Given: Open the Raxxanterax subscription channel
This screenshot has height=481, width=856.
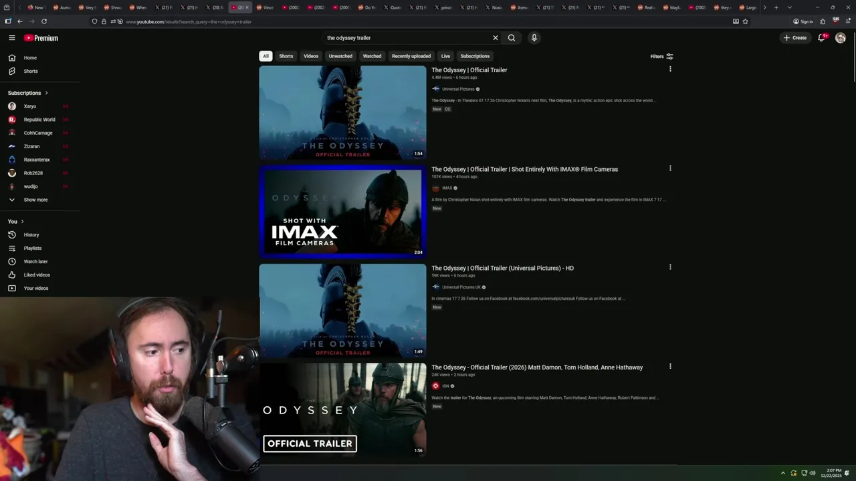Looking at the screenshot, I should pos(40,160).
